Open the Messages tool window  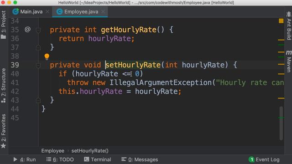pos(140,159)
